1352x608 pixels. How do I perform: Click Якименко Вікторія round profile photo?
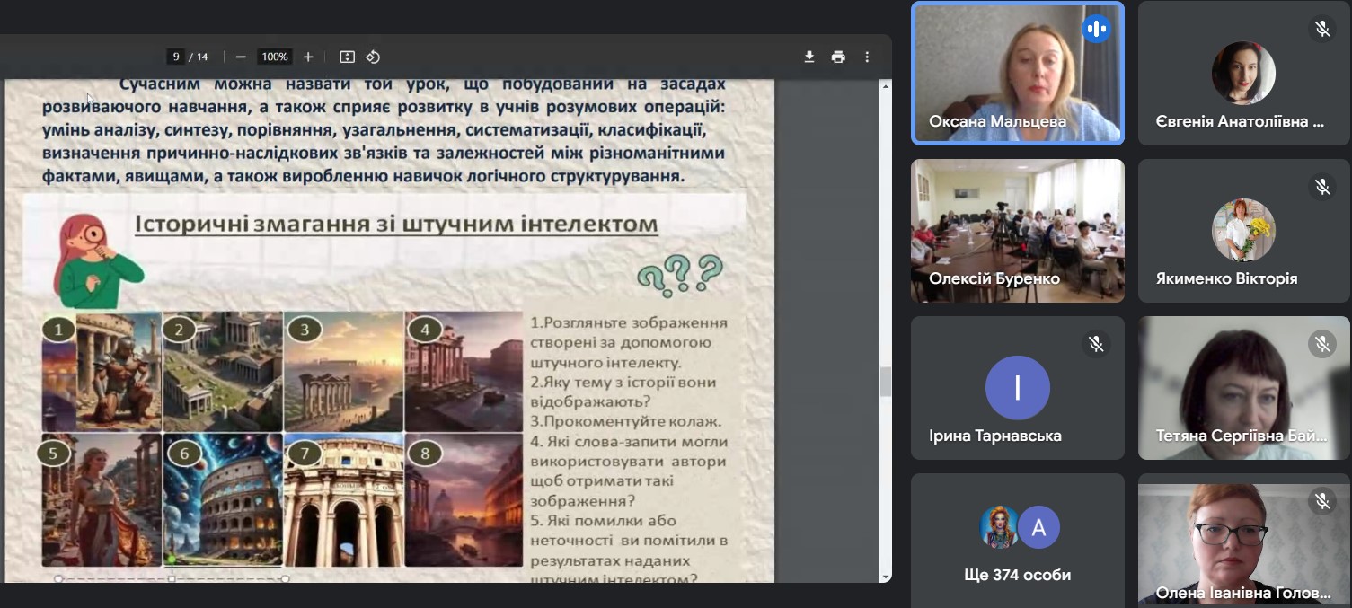point(1244,231)
